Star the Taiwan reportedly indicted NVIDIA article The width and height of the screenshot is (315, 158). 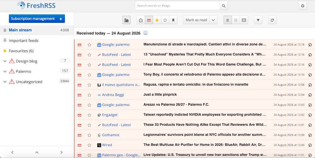tap(89, 115)
